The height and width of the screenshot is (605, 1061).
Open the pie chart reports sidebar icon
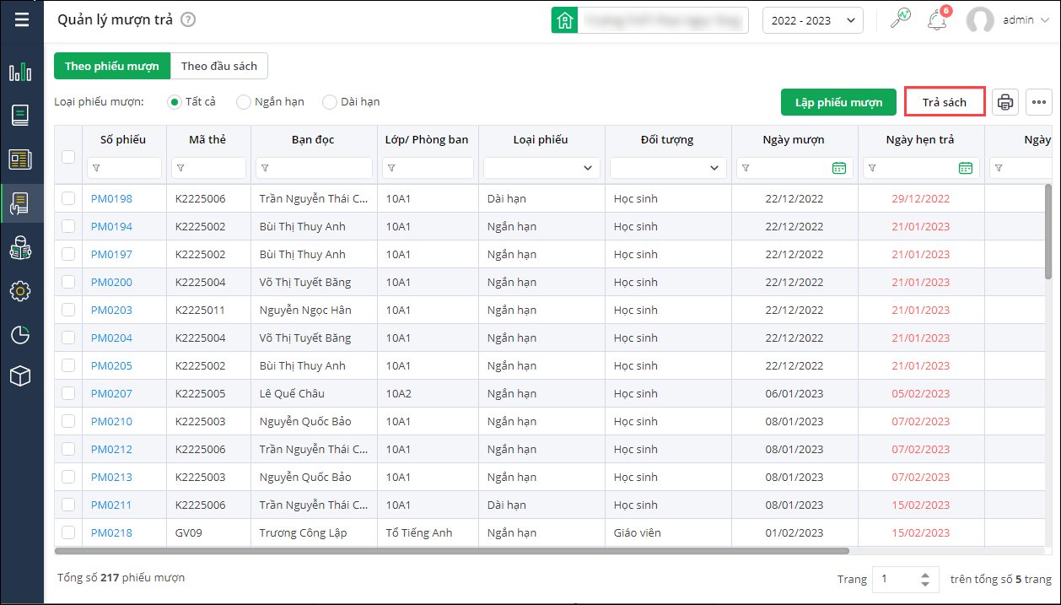pyautogui.click(x=21, y=335)
